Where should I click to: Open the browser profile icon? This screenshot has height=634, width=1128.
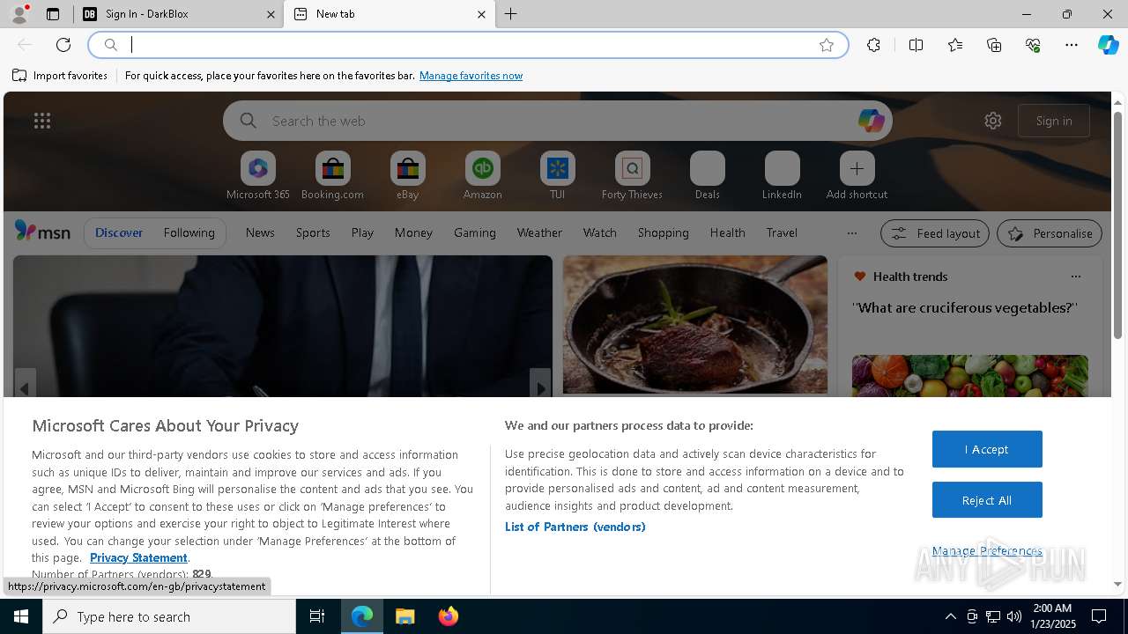[19, 14]
